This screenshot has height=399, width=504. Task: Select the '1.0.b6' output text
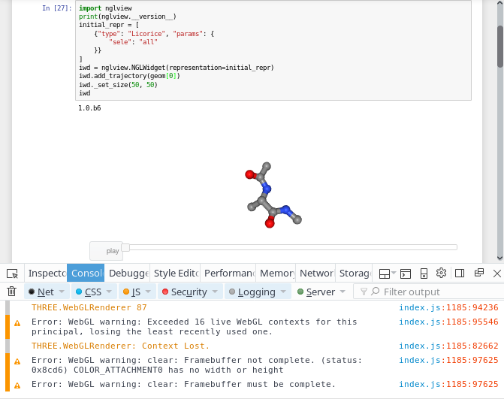[x=89, y=108]
